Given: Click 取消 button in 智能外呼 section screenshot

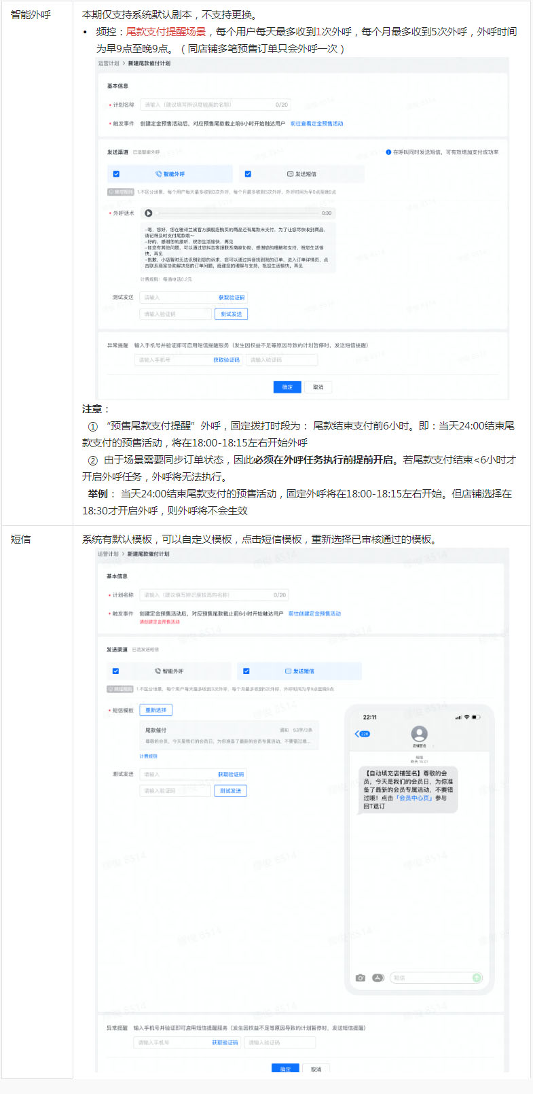Looking at the screenshot, I should (318, 387).
